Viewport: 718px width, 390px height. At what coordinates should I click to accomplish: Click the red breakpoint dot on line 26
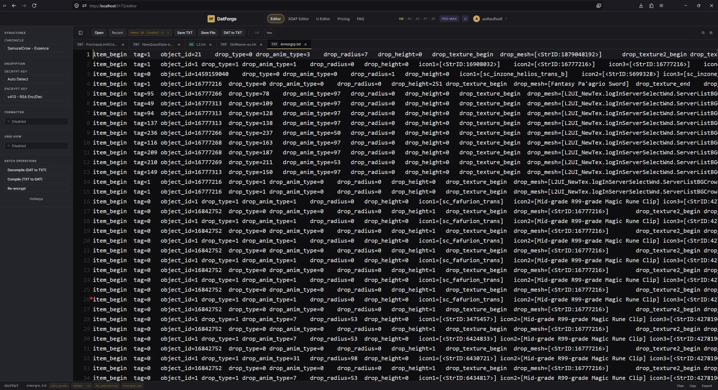tap(91, 298)
